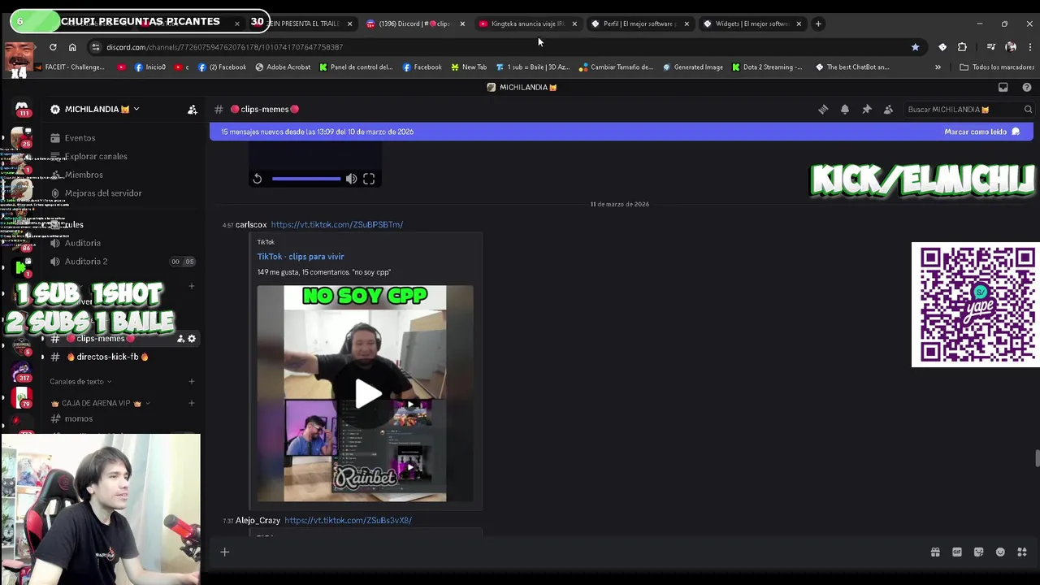The image size is (1040, 585).
Task: Open notification settings bell icon
Action: [845, 110]
